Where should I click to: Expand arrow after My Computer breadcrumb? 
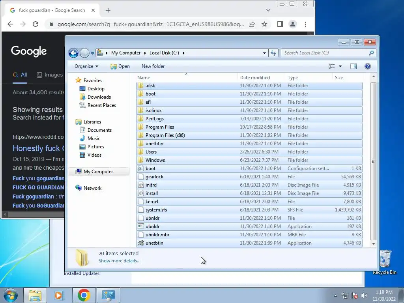[145, 53]
